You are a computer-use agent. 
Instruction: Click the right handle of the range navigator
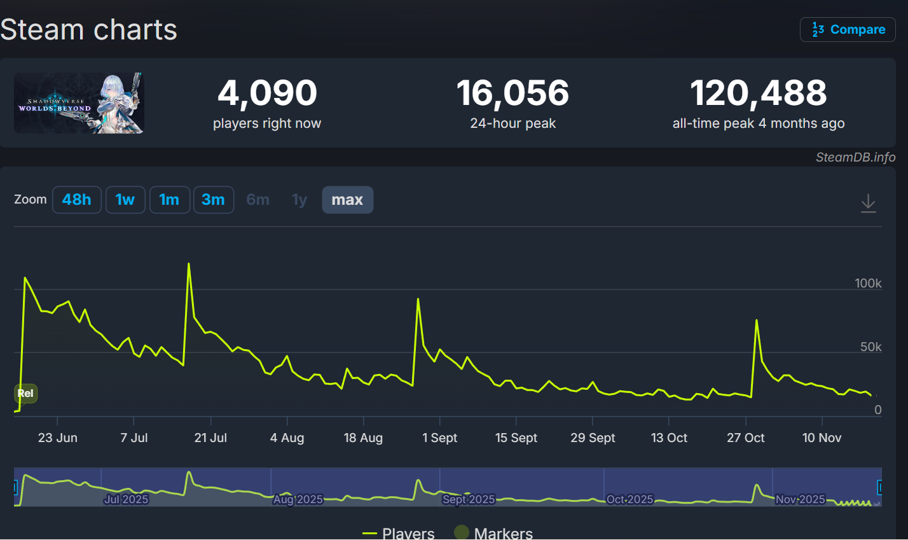[x=880, y=487]
